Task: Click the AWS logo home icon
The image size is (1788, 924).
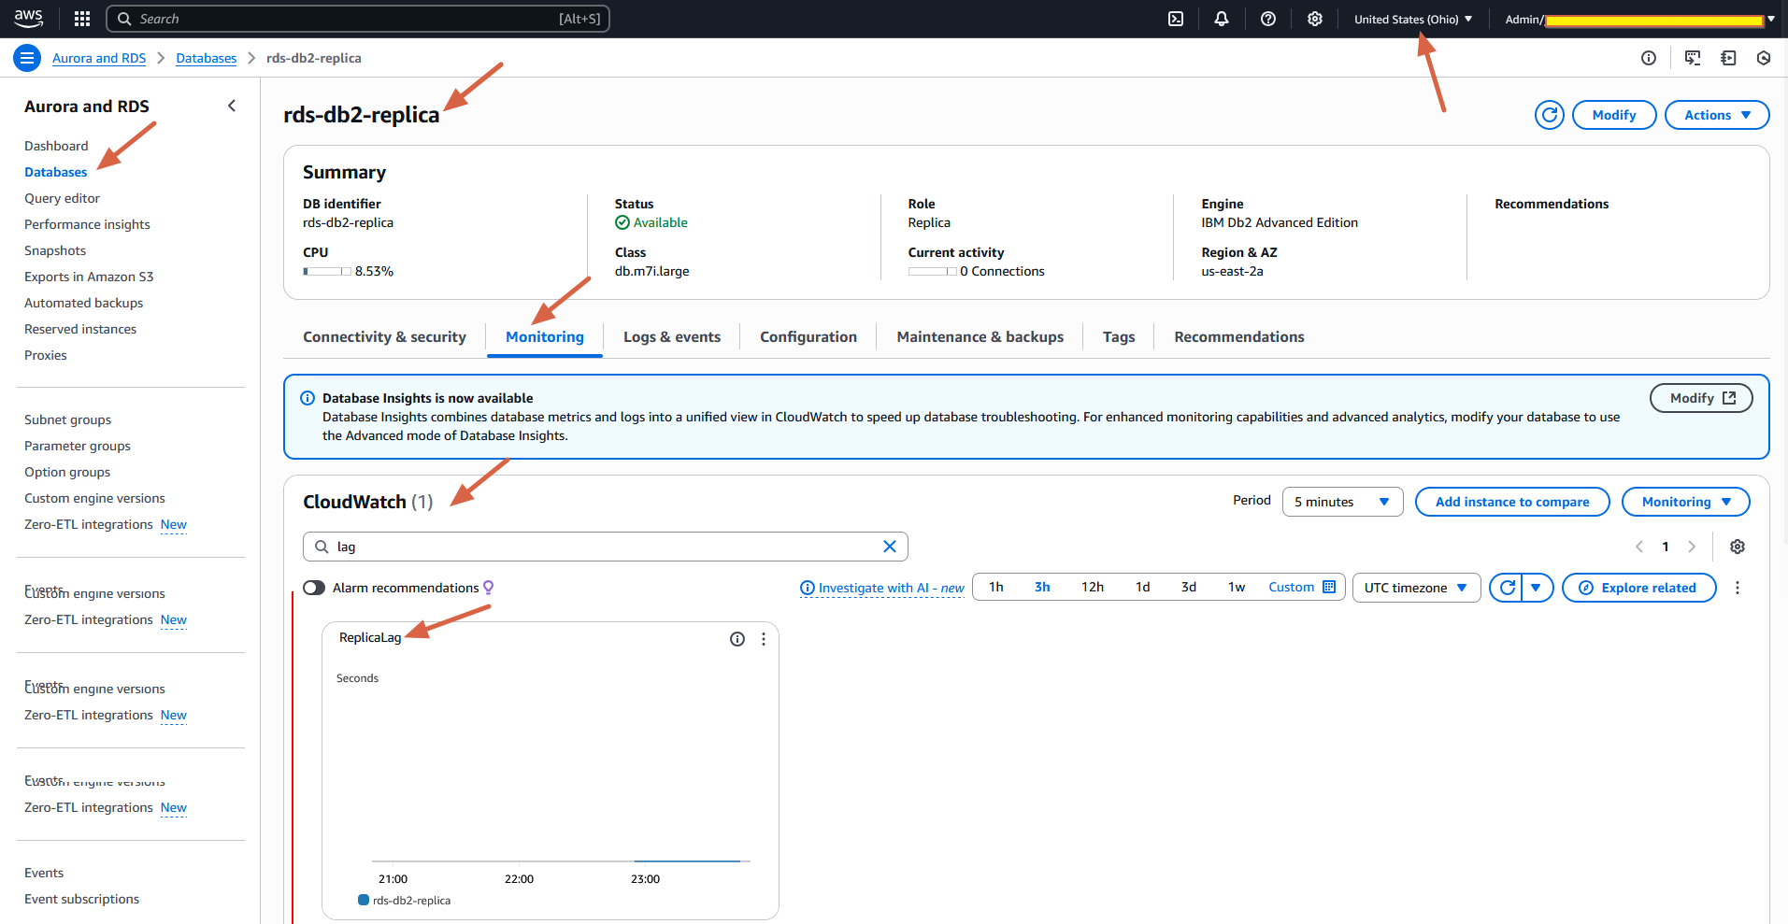Action: coord(28,19)
